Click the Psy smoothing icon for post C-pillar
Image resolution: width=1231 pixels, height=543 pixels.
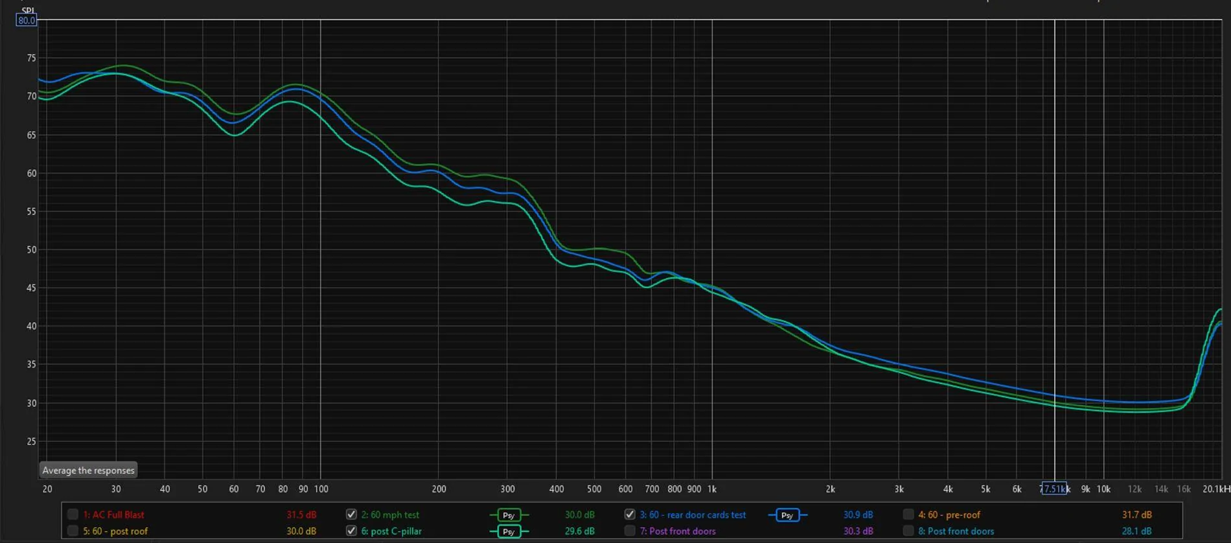tap(509, 531)
